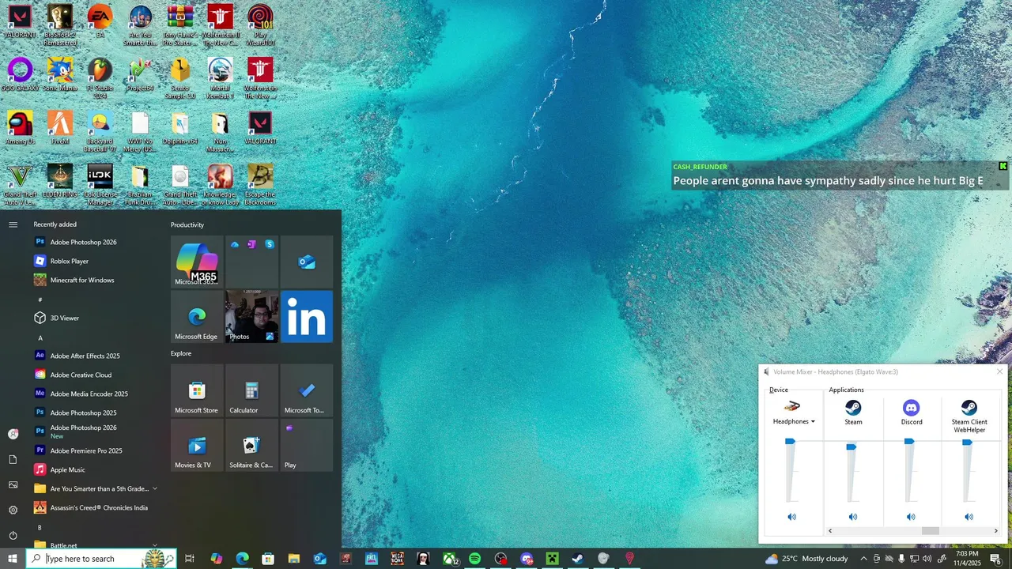
Task: Select the Sonic Mania desktop icon
Action: (60, 75)
